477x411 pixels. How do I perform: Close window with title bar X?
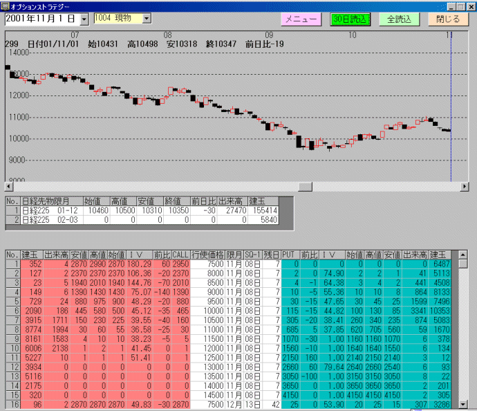[470, 6]
